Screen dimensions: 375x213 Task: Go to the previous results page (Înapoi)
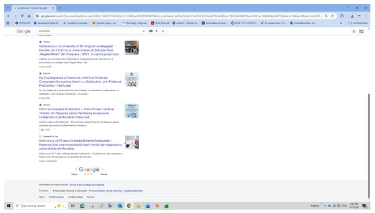point(75,174)
